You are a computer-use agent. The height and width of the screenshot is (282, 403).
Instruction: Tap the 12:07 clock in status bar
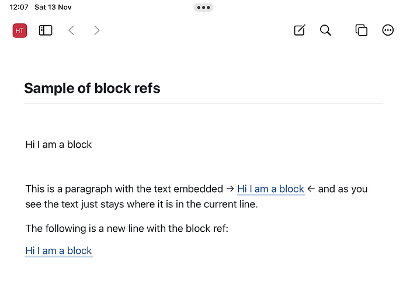[19, 7]
